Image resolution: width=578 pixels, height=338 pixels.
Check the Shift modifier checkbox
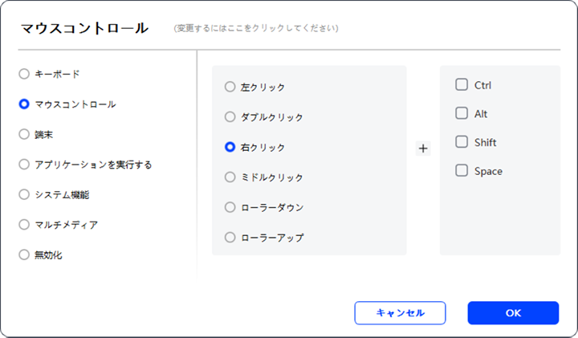click(x=462, y=142)
